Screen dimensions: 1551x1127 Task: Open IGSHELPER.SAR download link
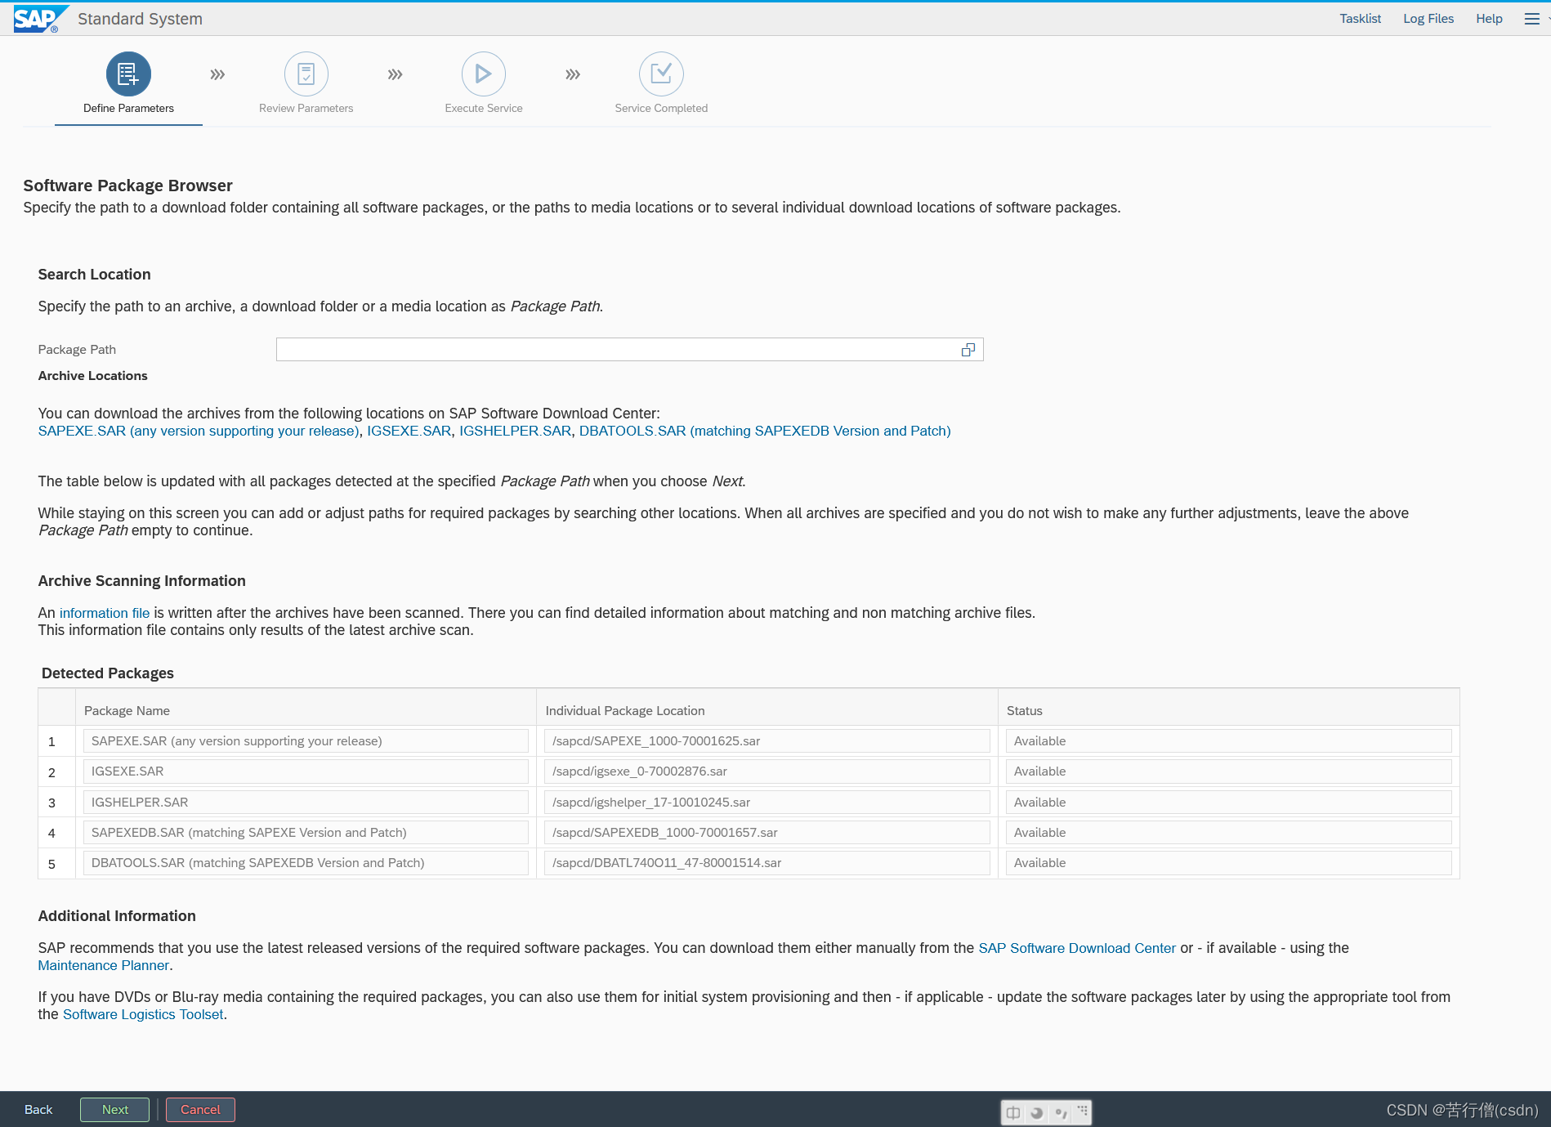(515, 431)
